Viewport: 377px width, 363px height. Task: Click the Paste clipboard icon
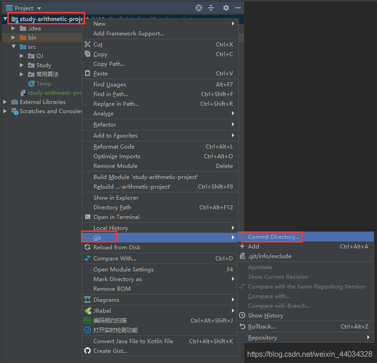[x=87, y=73]
